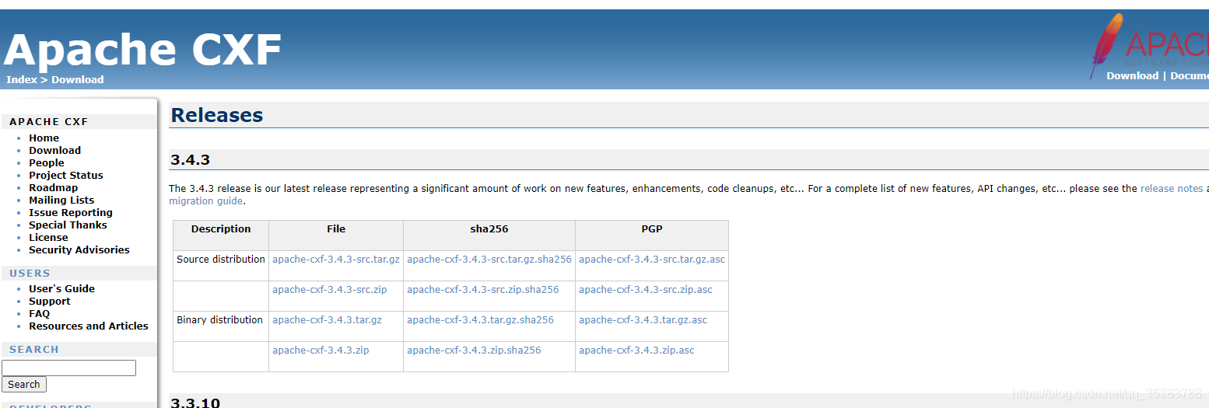This screenshot has width=1209, height=408.
Task: Open Mailing Lists in sidebar
Action: 61,200
